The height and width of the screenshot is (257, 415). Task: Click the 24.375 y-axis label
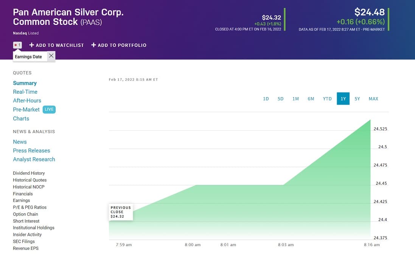tap(380, 238)
